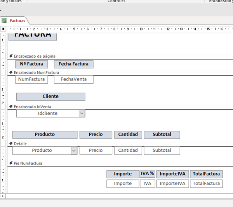Click the Fecha Factura header label

73,64
